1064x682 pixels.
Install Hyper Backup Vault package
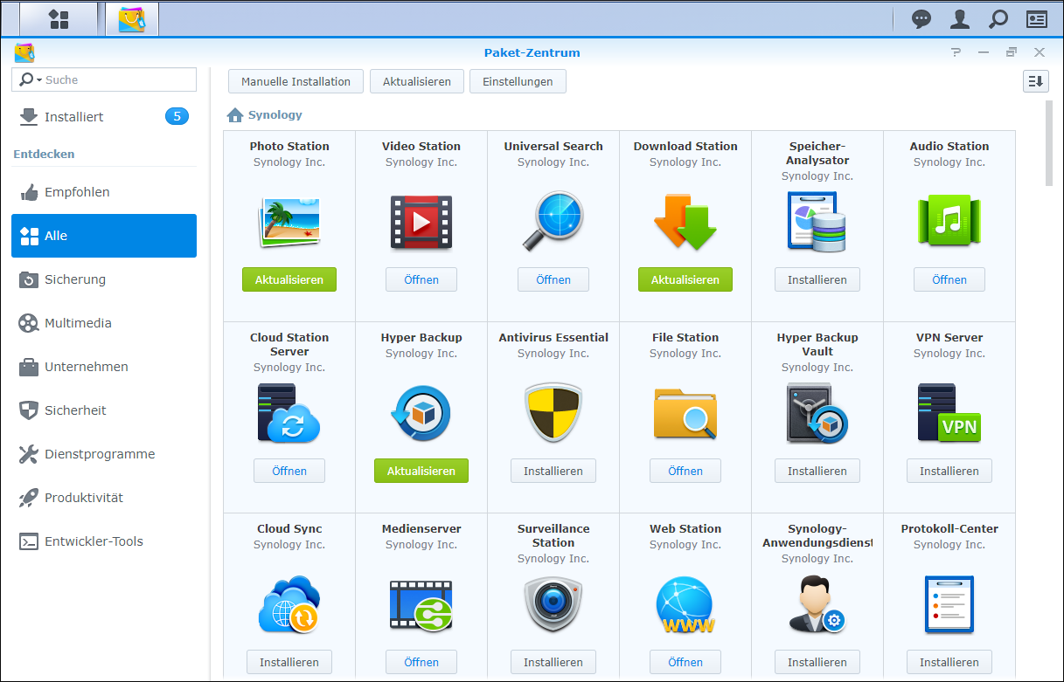click(x=817, y=471)
